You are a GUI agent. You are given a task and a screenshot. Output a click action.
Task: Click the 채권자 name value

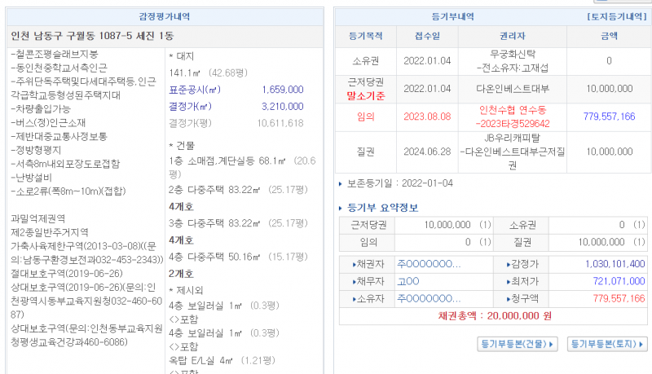428,264
